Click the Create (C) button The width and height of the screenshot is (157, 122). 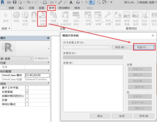[x=144, y=47]
